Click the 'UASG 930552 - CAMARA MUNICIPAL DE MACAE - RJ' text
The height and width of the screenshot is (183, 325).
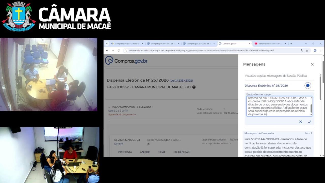pos(149,87)
